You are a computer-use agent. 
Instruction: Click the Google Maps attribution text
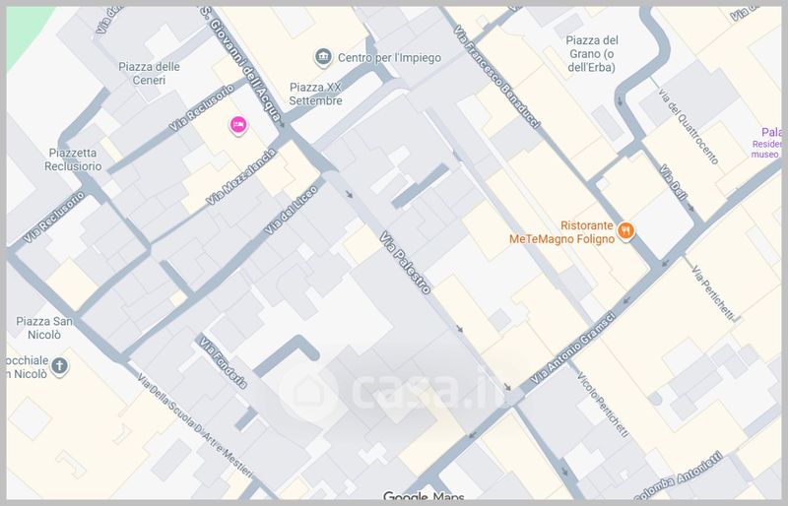(x=424, y=497)
